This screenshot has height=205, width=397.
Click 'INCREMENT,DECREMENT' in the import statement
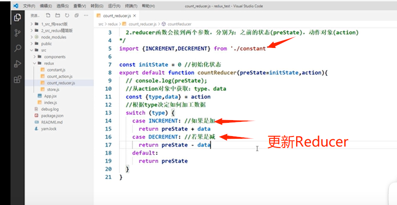tap(176, 48)
